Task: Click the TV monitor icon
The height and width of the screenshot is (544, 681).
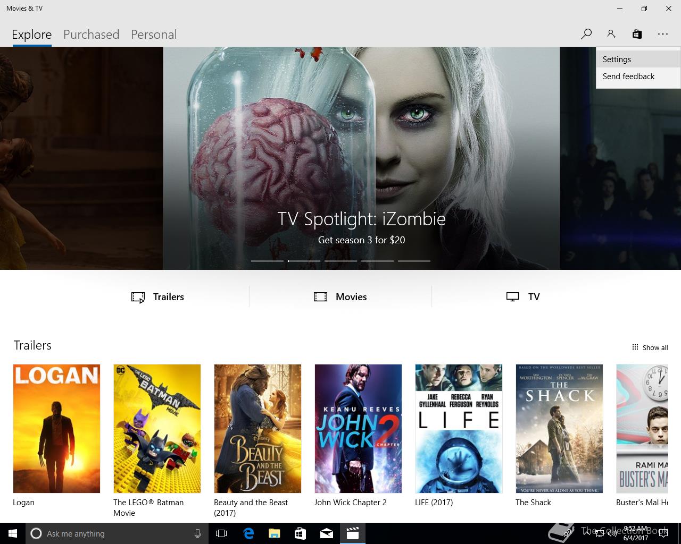Action: click(513, 297)
